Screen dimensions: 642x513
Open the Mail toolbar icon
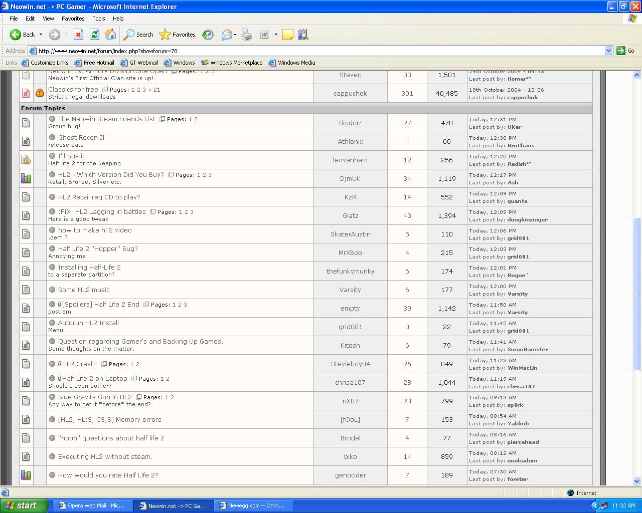[x=226, y=35]
